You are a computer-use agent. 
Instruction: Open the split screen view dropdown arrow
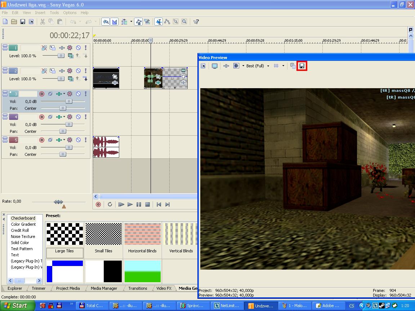coord(243,66)
